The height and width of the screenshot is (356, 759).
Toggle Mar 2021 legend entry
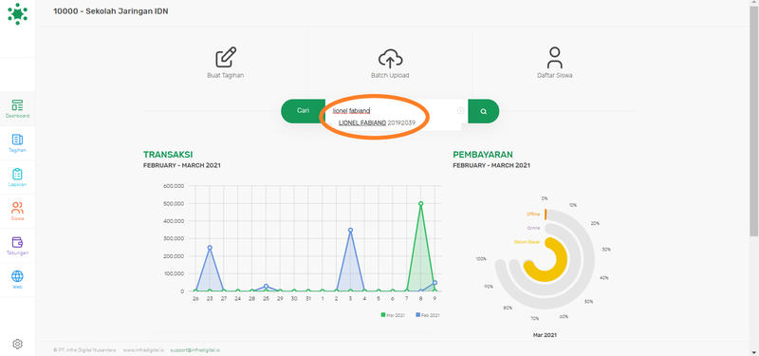pos(393,315)
